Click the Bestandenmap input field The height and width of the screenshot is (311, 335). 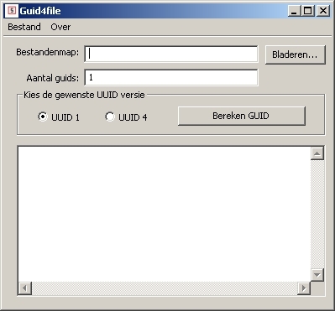[171, 54]
